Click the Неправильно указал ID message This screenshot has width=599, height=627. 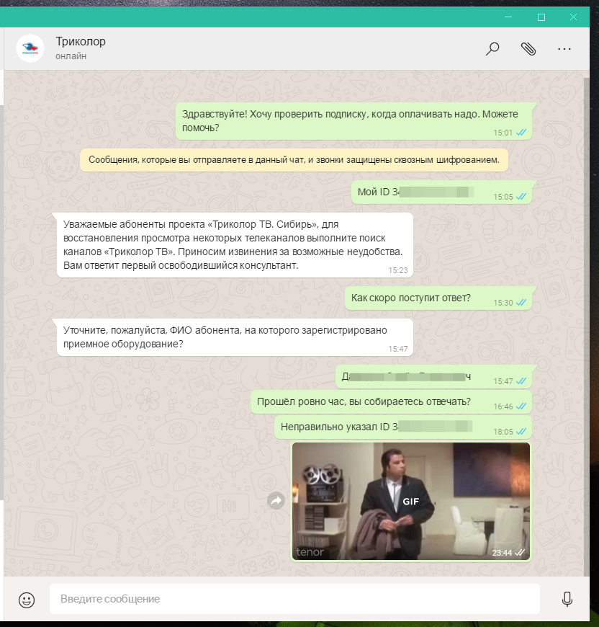coord(403,427)
